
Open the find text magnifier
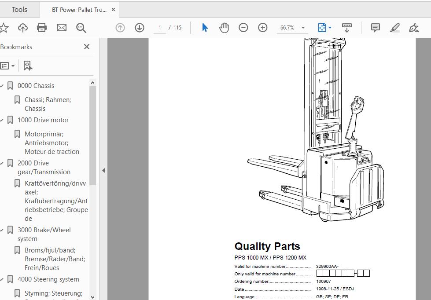pos(81,28)
